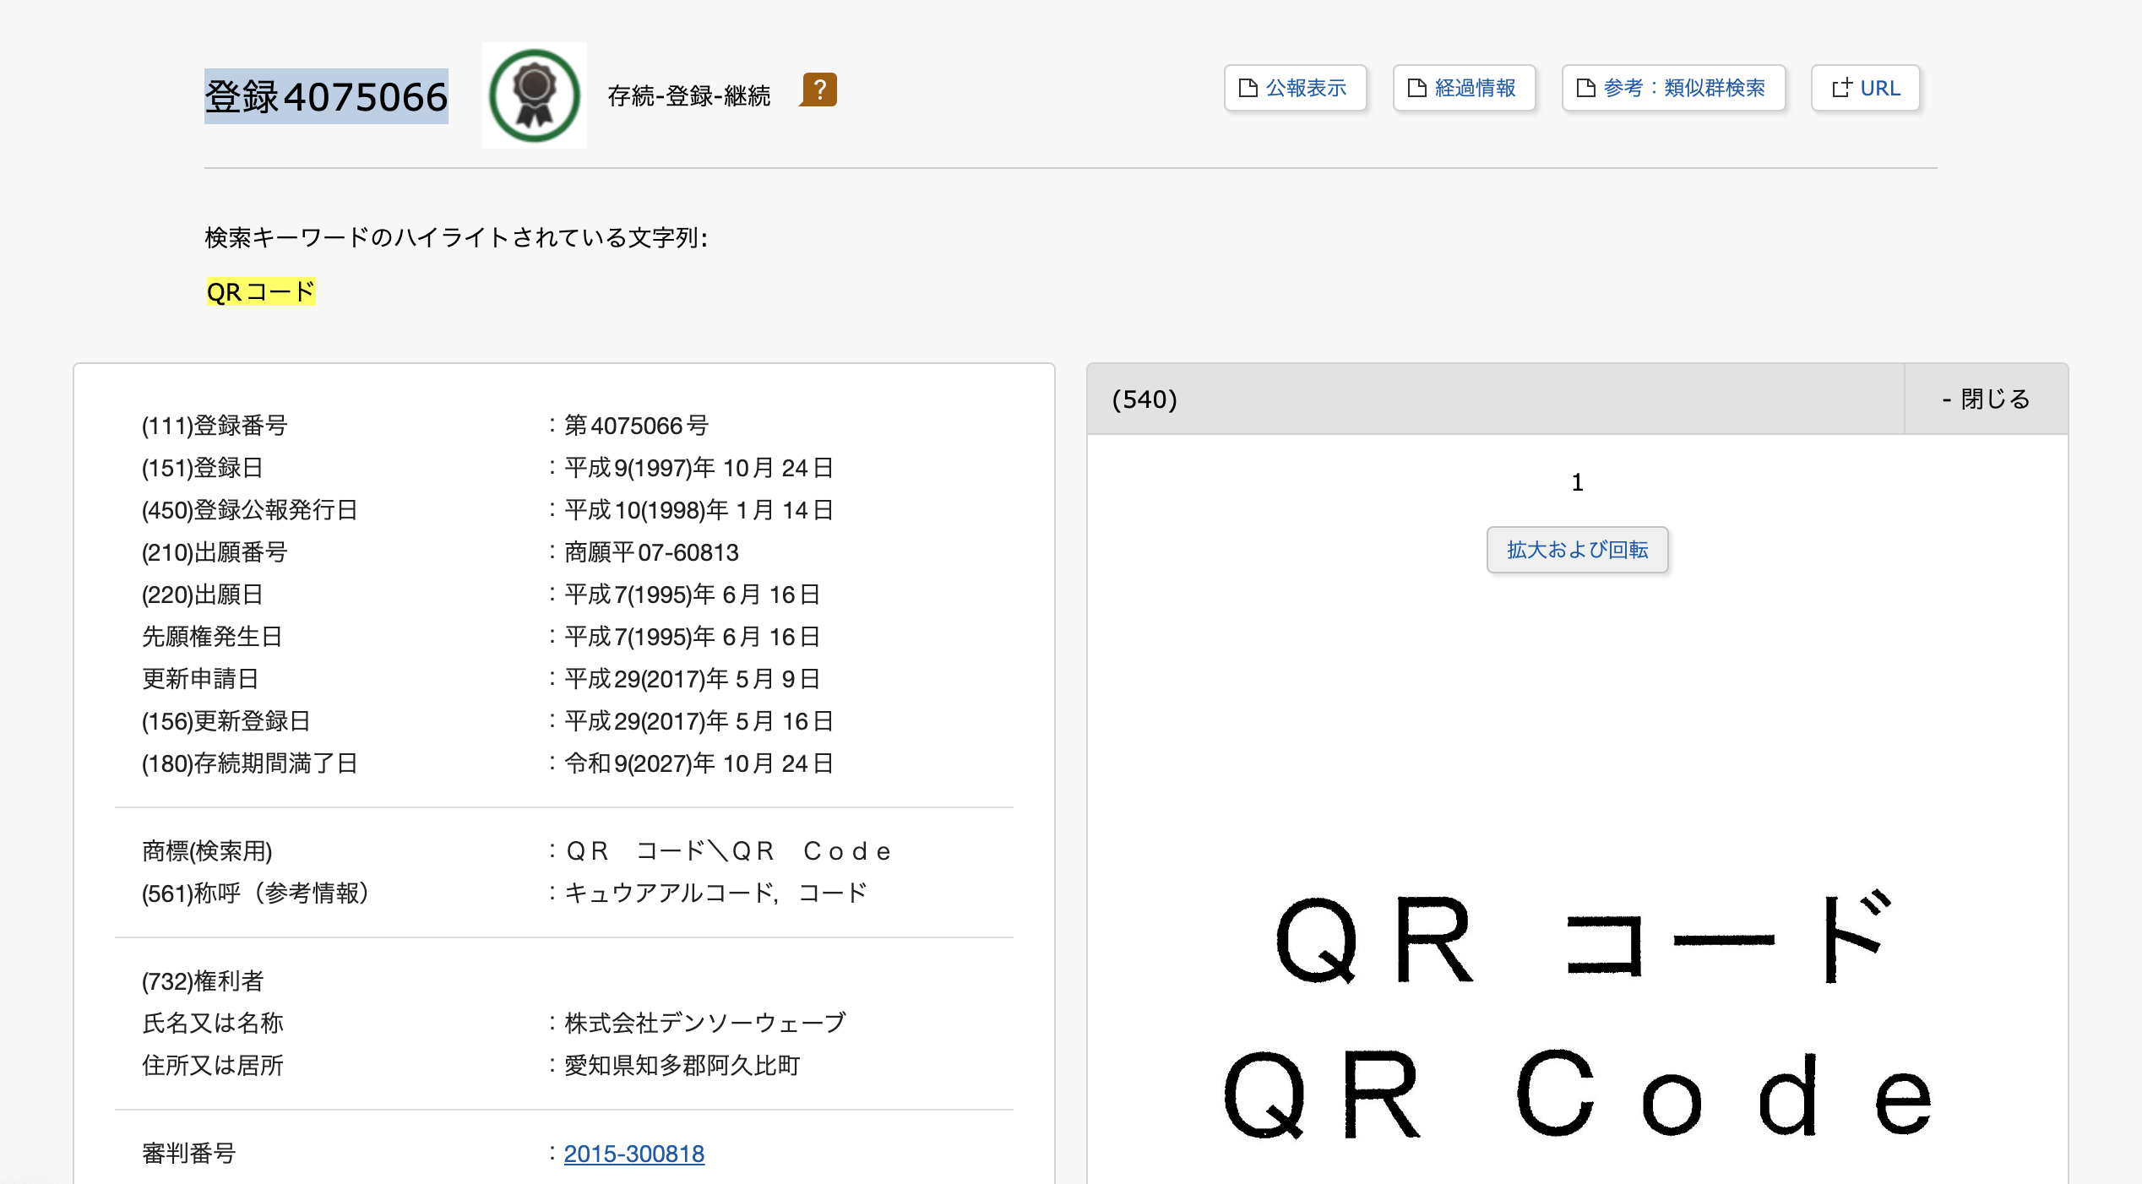The image size is (2142, 1184).
Task: Click the 類似群検索 document icon
Action: pyautogui.click(x=1587, y=87)
